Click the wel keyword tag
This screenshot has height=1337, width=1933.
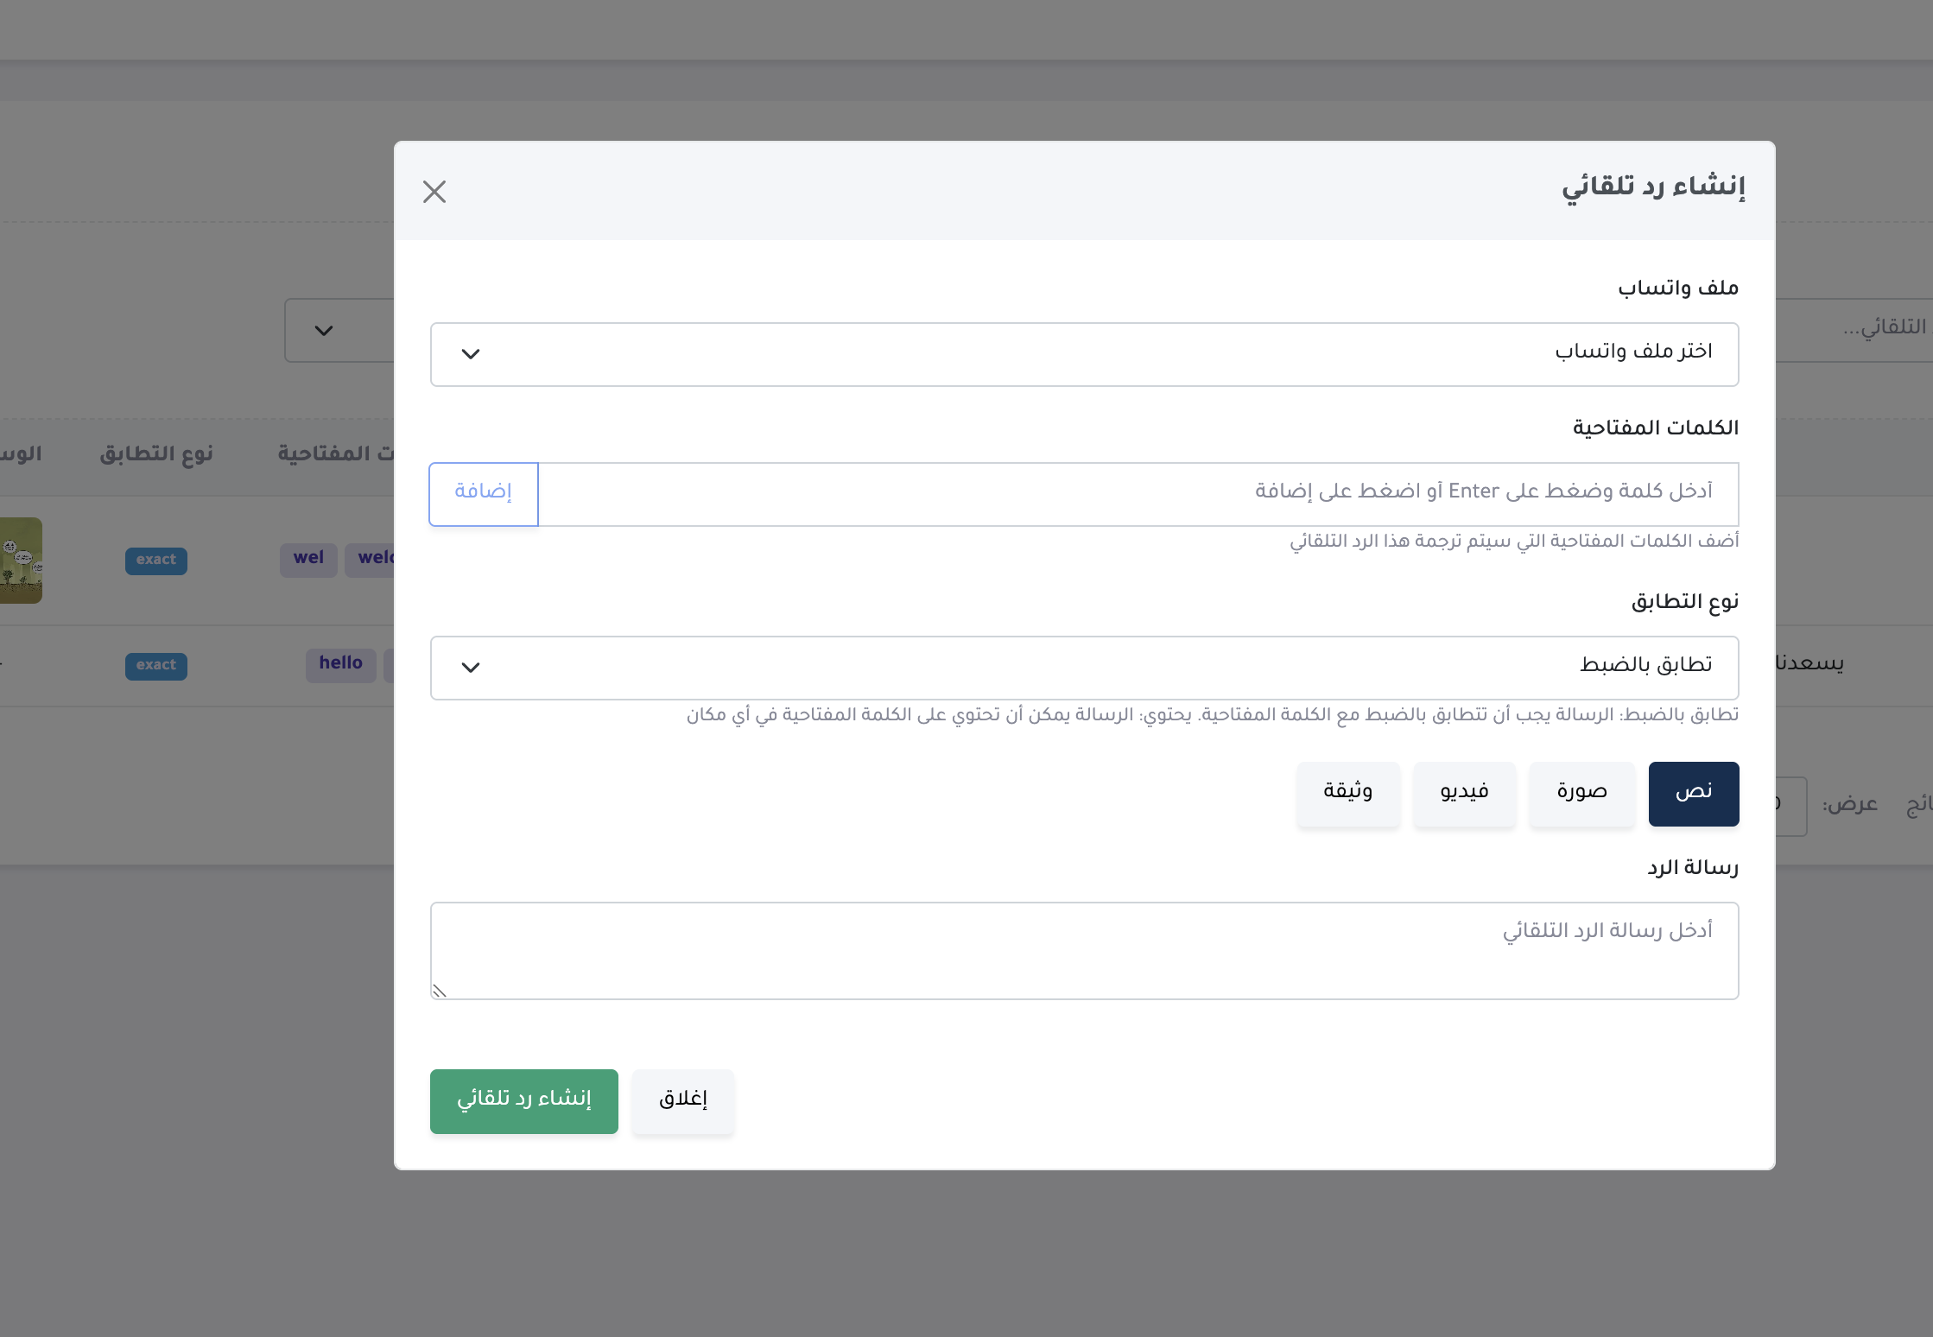click(307, 559)
